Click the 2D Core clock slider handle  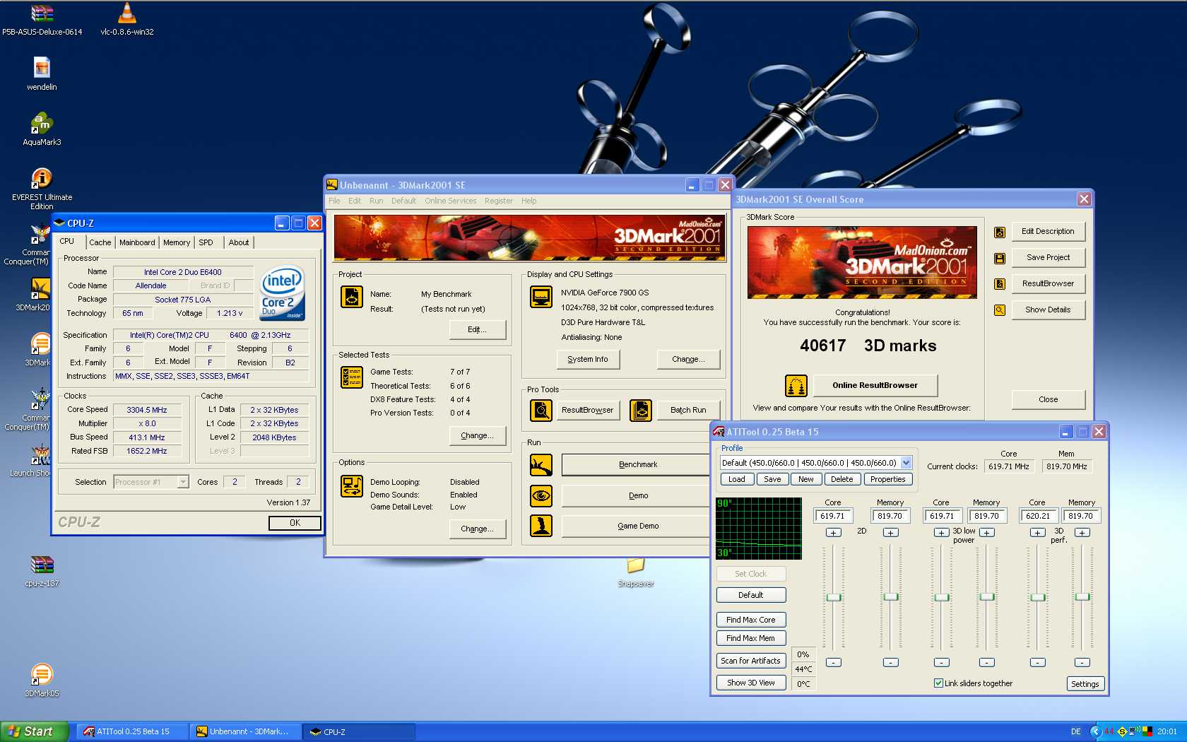(x=834, y=597)
